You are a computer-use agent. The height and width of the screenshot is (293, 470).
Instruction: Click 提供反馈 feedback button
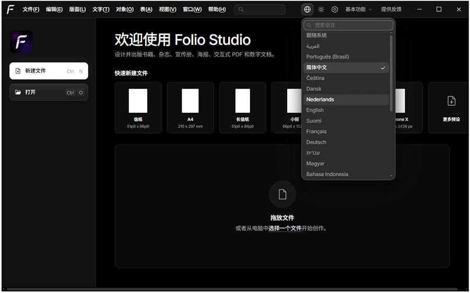pyautogui.click(x=391, y=9)
